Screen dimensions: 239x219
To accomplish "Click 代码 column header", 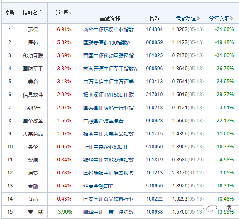I will point(154,18).
